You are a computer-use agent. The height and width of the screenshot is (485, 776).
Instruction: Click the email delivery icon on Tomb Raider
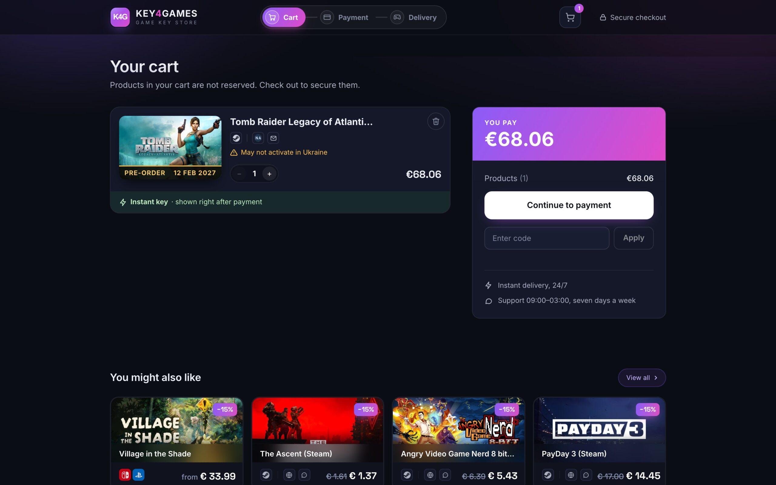(x=273, y=138)
